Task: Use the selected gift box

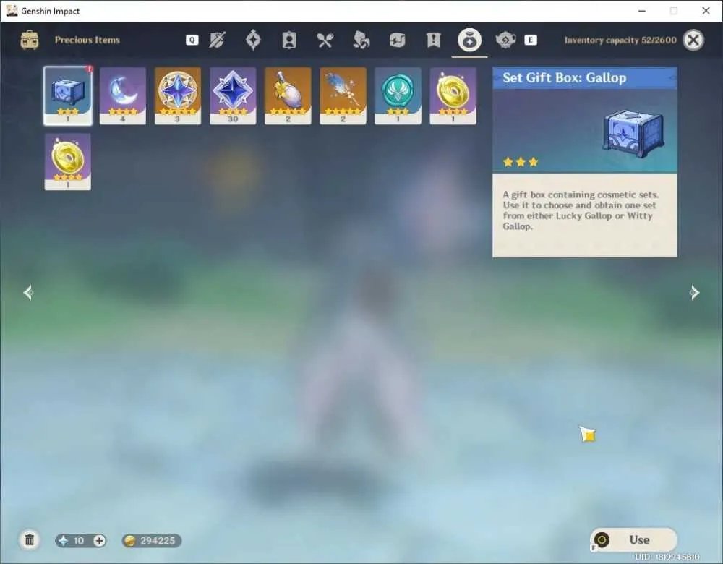Action: [633, 539]
